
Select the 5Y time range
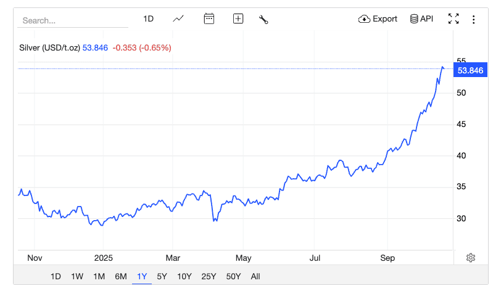tap(162, 276)
